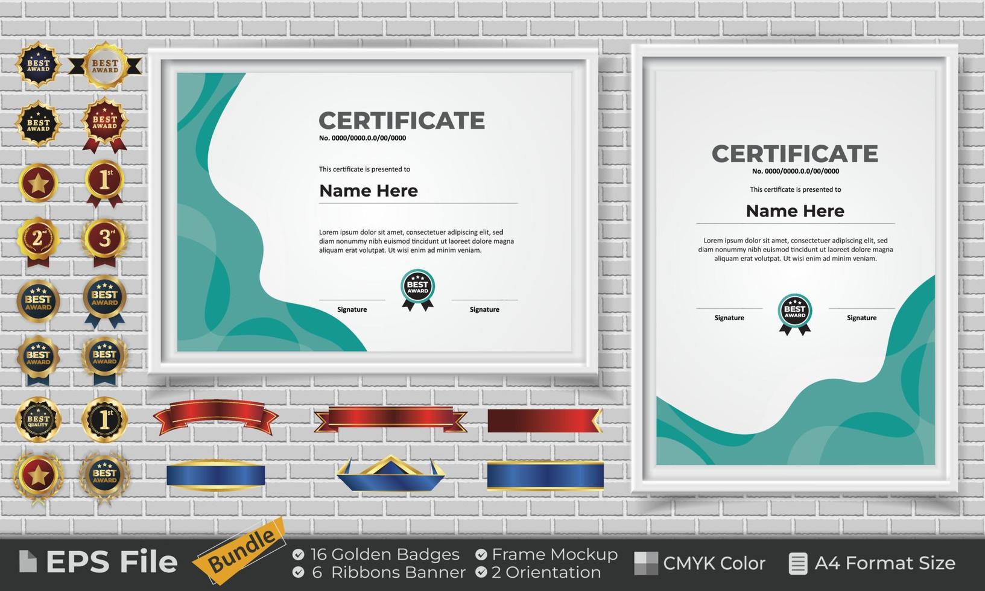Image resolution: width=985 pixels, height=591 pixels.
Task: Click the yellow Bundle tag label
Action: point(240,551)
